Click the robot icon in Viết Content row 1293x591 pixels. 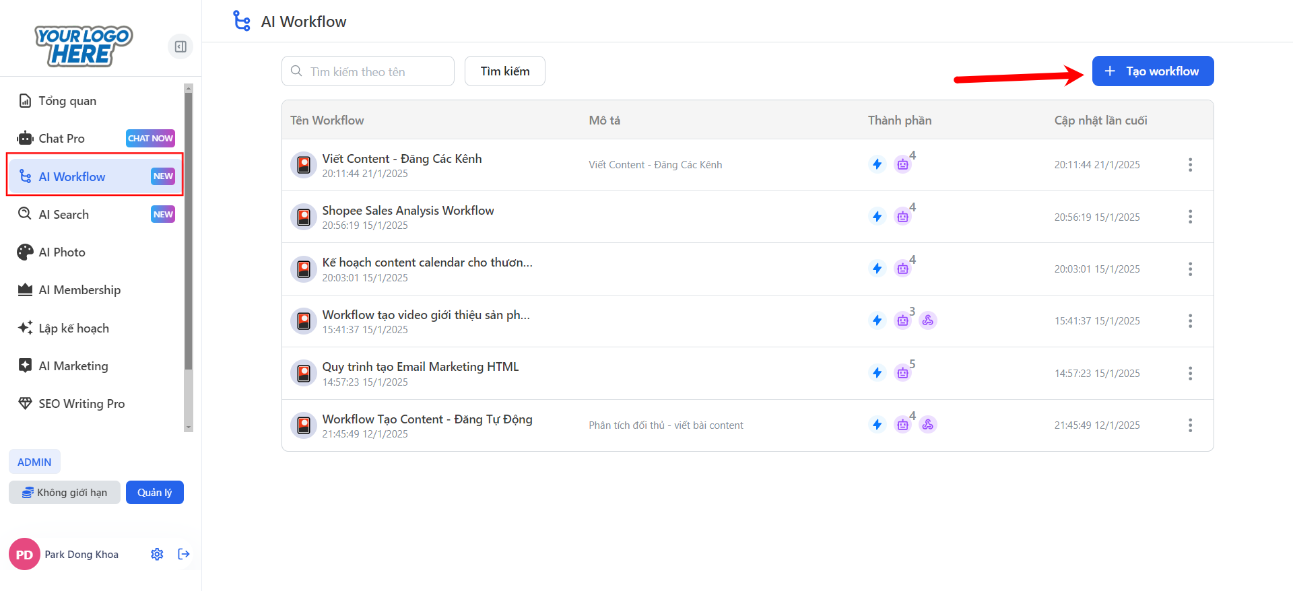pos(902,164)
